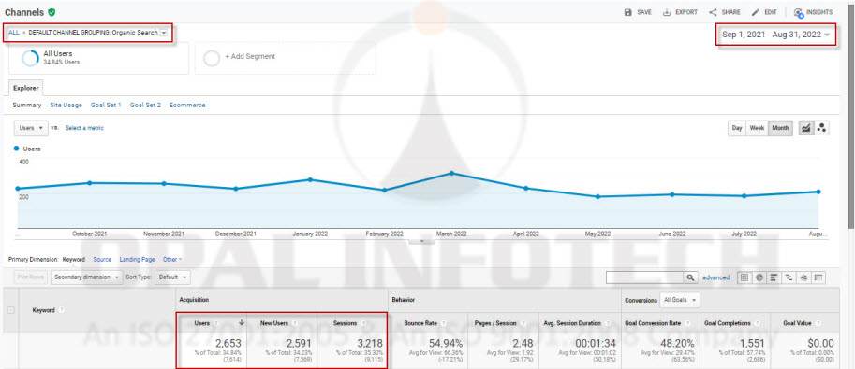
Task: Click Add Segment box
Action: click(286, 58)
